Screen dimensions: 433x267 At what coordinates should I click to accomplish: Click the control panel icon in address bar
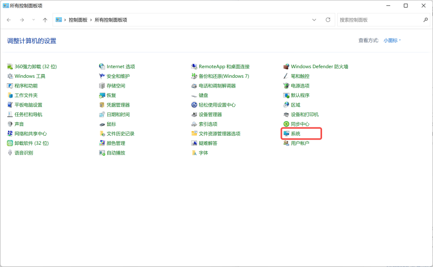[x=58, y=19]
